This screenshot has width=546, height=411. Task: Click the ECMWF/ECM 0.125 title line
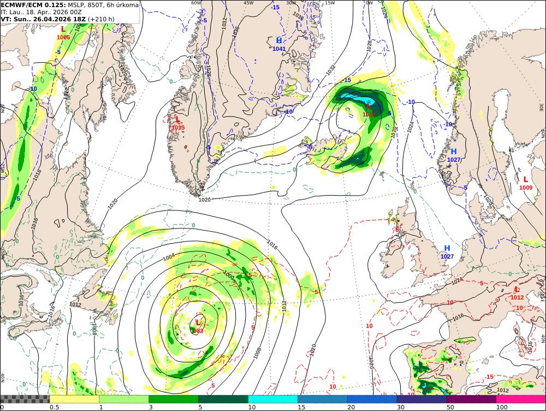pos(70,5)
